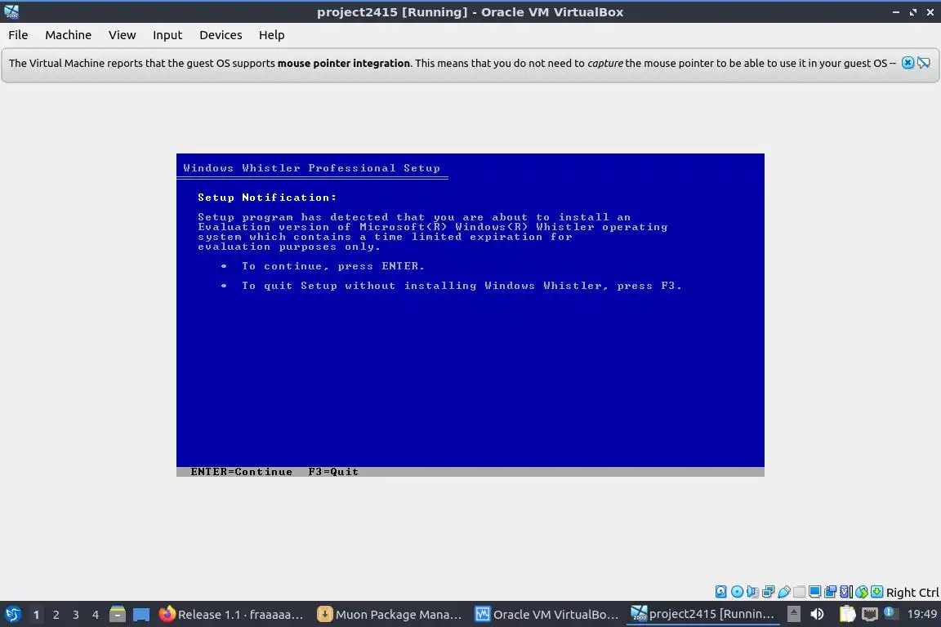Viewport: 941px width, 627px height.
Task: Click the audio status indicator
Action: (752, 592)
